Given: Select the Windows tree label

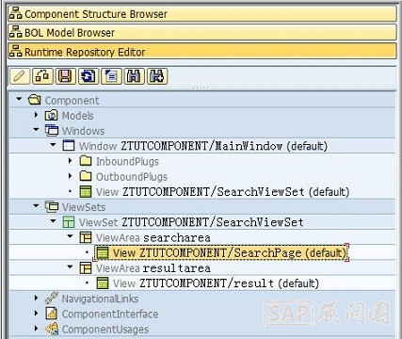Looking at the screenshot, I should [83, 131].
